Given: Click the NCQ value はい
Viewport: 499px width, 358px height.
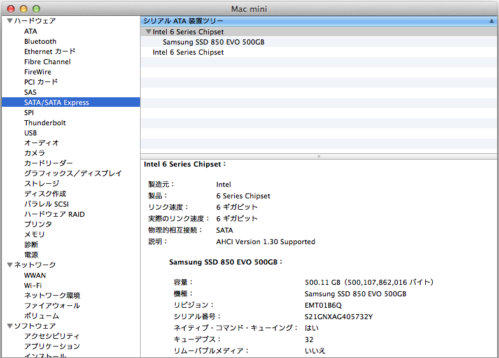Looking at the screenshot, I should (312, 328).
